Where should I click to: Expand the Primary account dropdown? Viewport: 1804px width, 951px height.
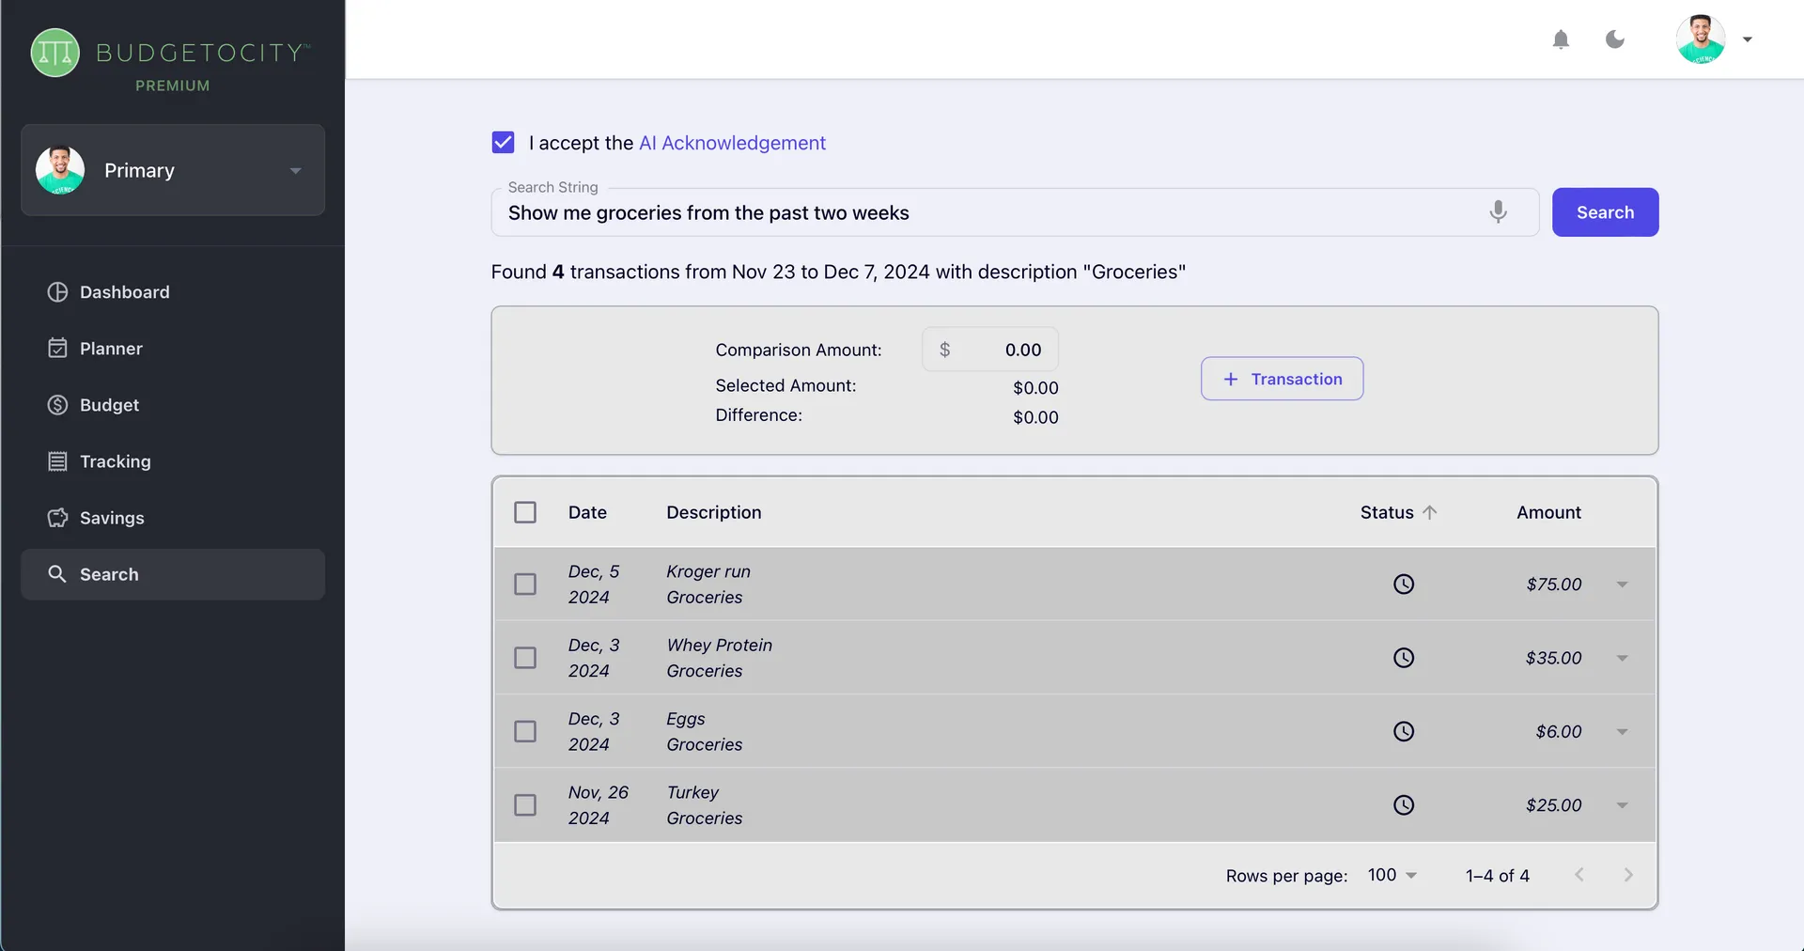click(295, 171)
